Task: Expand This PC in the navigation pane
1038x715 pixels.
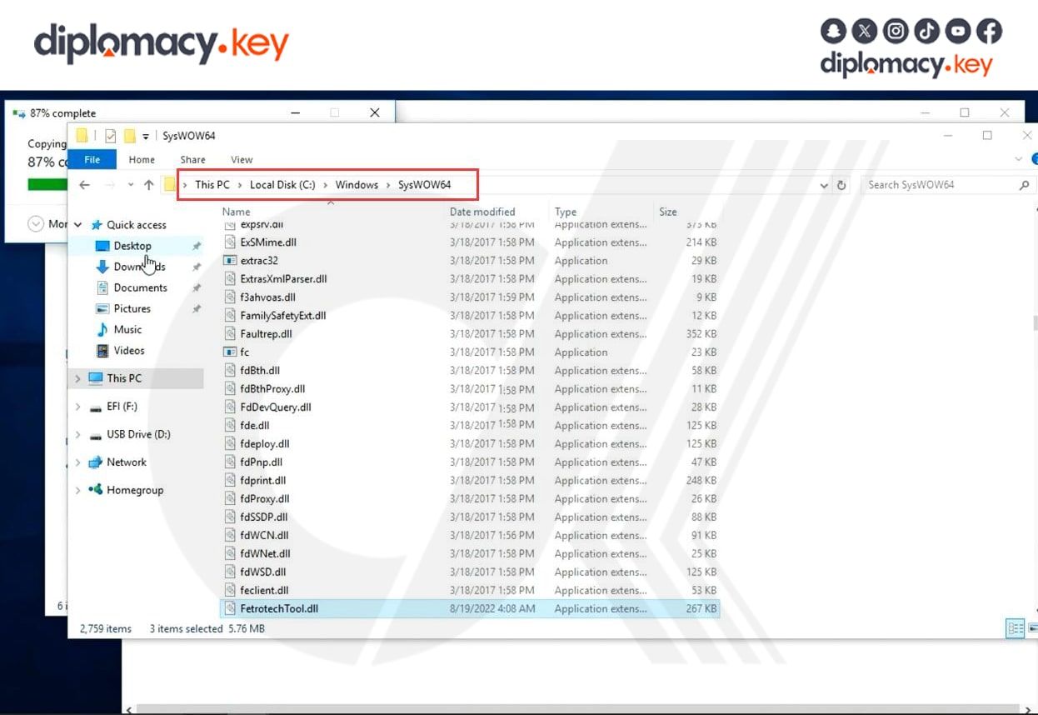Action: pos(76,377)
